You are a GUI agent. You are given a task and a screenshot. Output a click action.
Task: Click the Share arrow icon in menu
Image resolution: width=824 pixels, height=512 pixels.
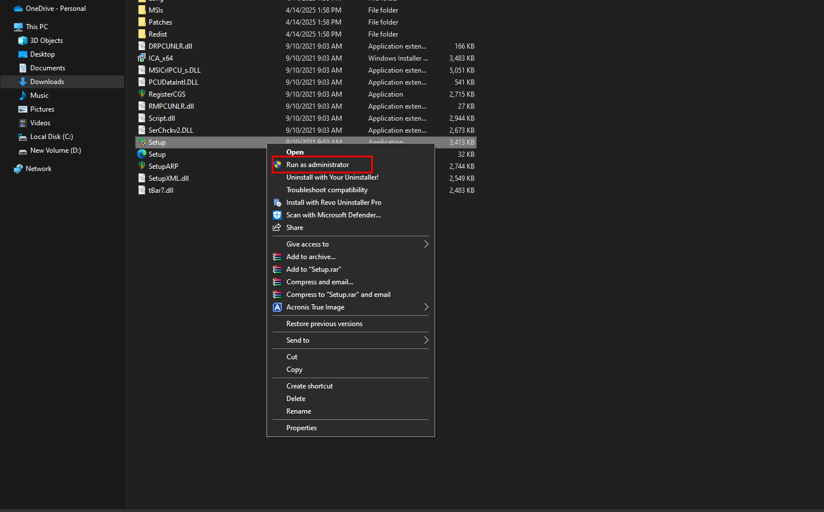pos(277,228)
